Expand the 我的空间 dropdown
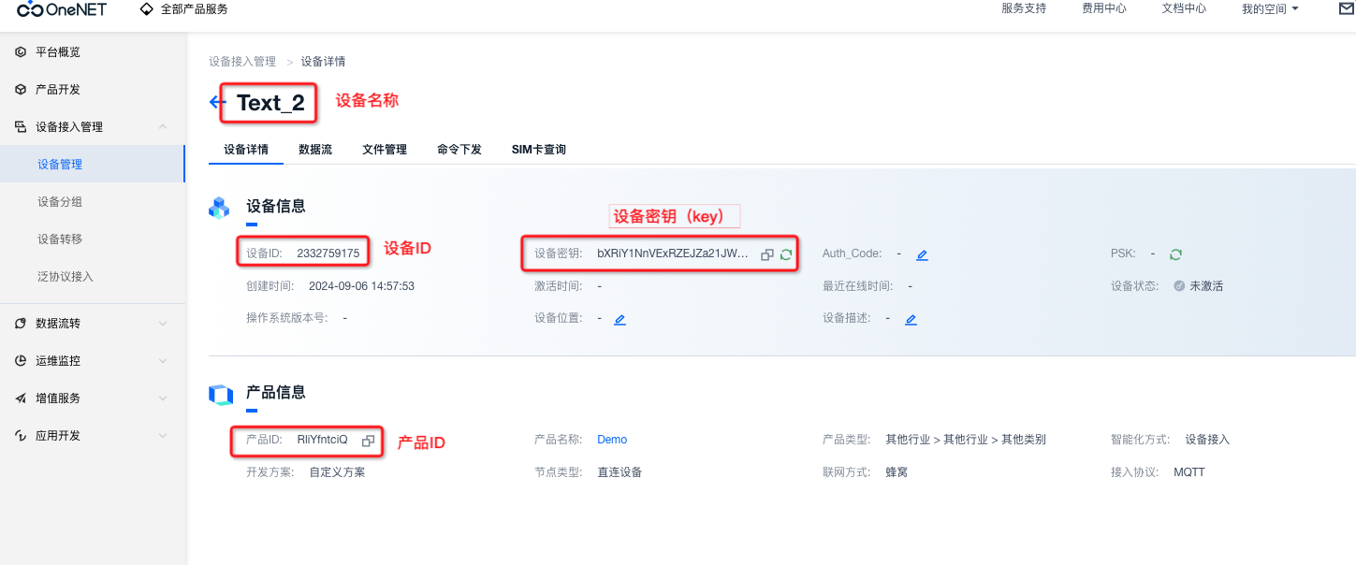 (1270, 8)
